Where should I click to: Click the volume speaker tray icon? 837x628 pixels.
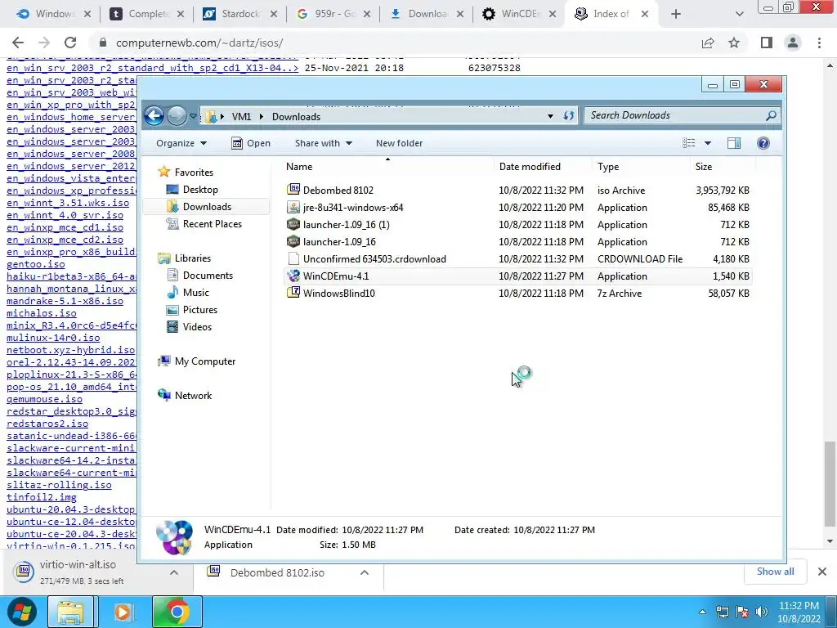[761, 612]
